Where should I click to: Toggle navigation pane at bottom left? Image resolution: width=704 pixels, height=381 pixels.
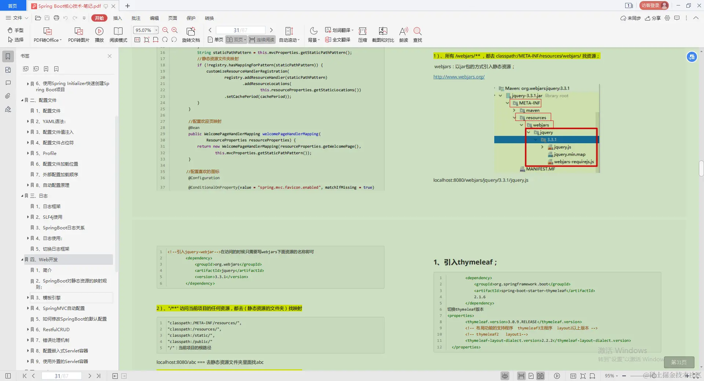click(8, 376)
